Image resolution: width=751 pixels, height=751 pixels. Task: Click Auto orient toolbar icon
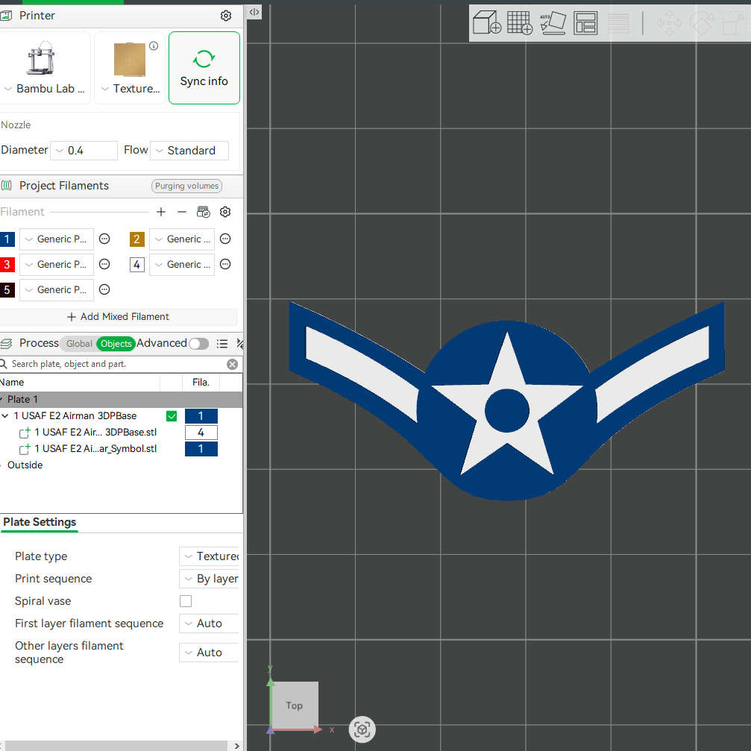(x=553, y=23)
